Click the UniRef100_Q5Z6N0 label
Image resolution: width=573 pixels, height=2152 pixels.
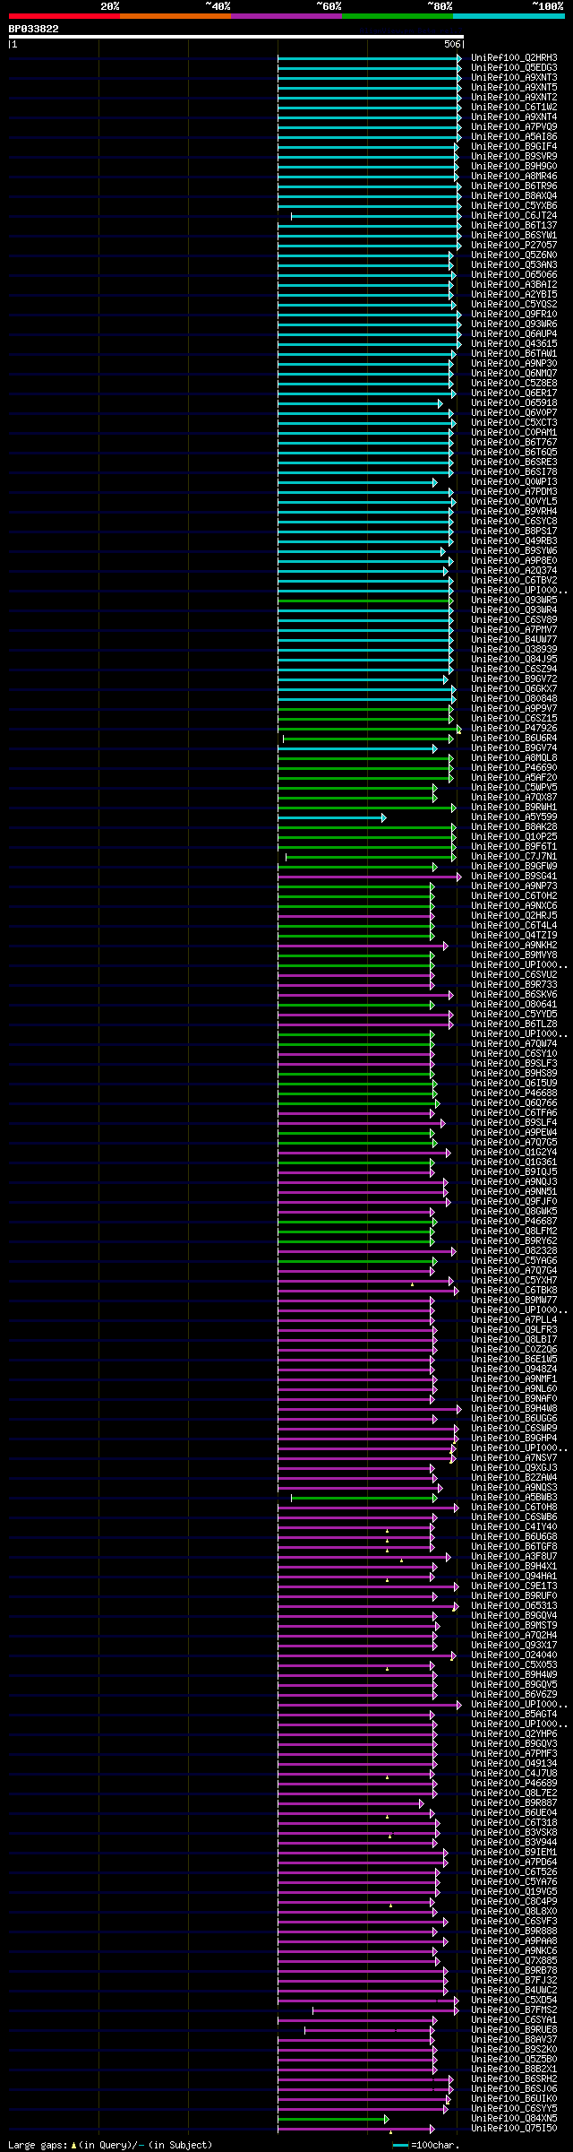pos(514,255)
